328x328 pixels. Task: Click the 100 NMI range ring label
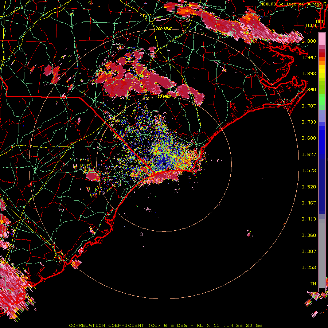[x=164, y=29]
